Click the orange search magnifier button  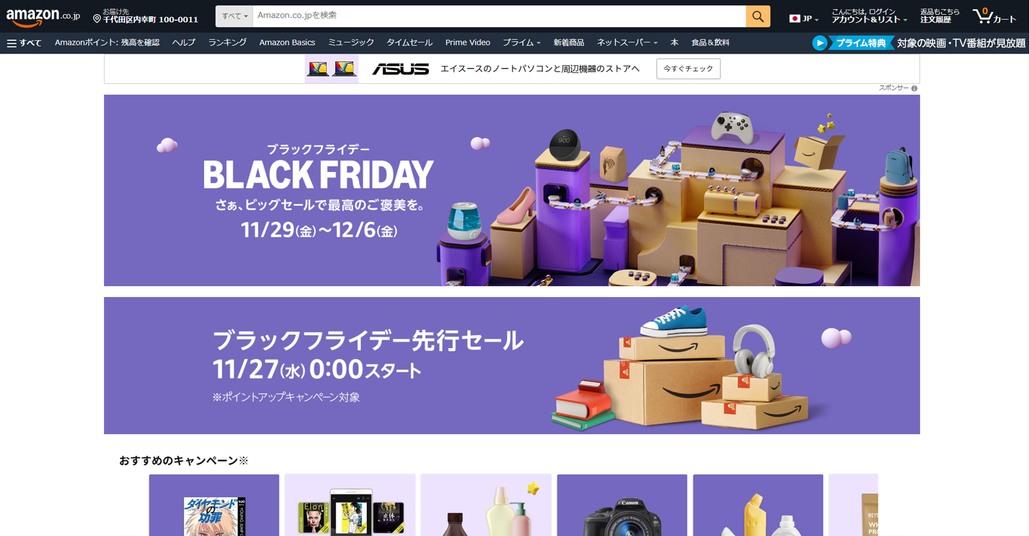coord(758,16)
